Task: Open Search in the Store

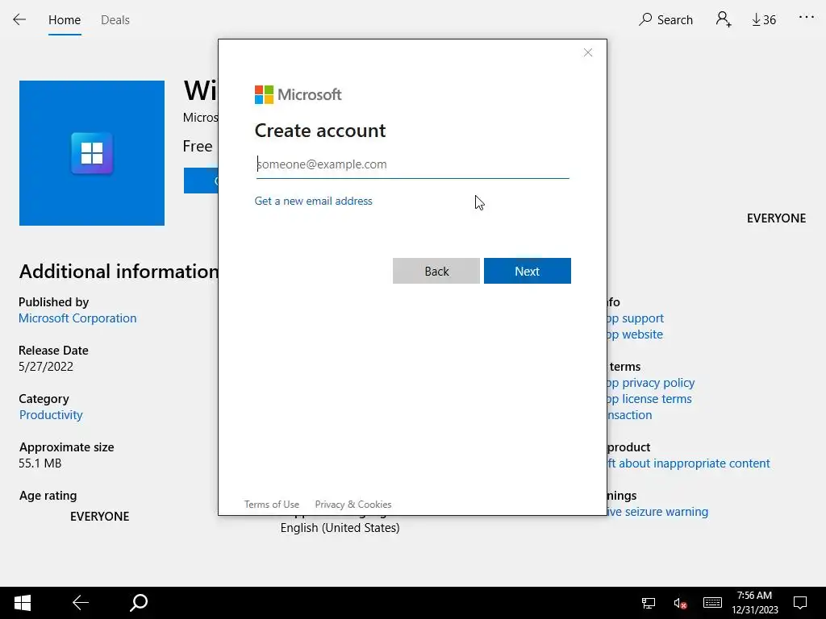Action: pyautogui.click(x=665, y=20)
